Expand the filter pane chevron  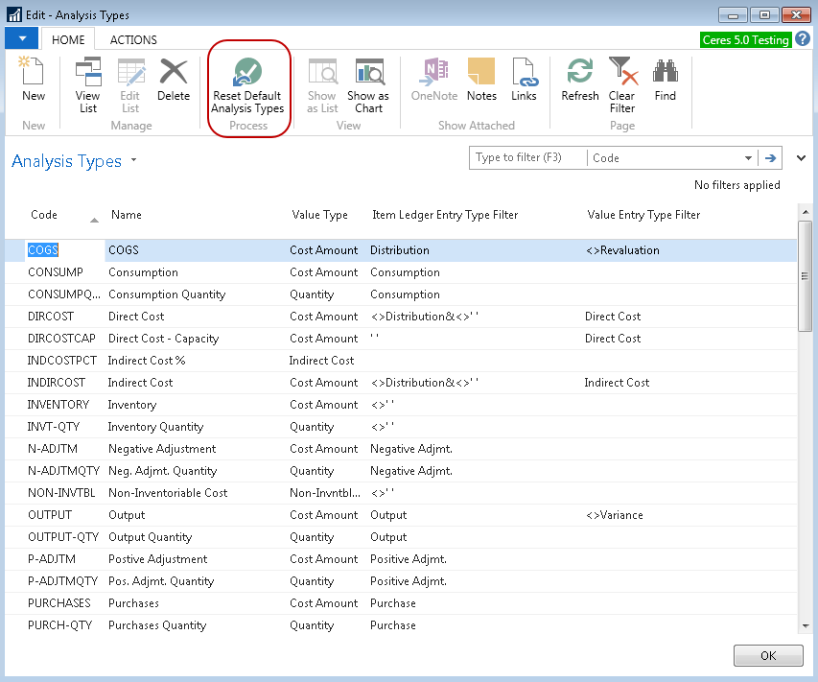point(801,158)
